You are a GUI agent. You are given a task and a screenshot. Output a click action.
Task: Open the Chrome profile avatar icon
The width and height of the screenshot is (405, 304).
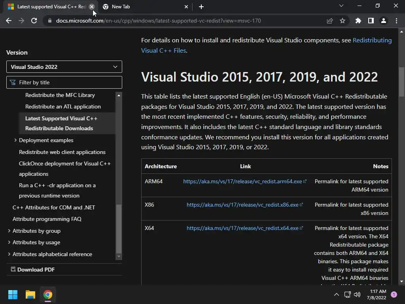click(384, 21)
